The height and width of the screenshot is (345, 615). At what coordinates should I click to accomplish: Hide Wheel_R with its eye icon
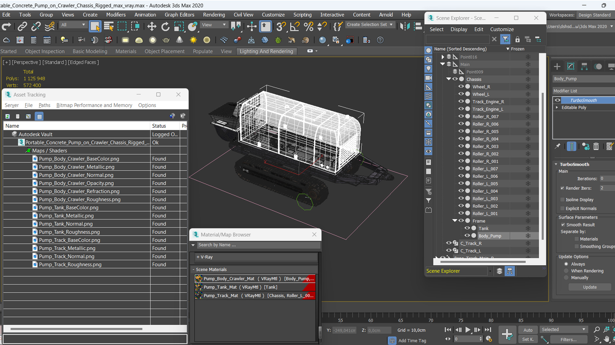click(x=461, y=87)
